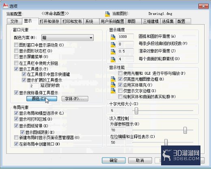Click the drawing icon next to 仅亮显光栅图像边框
The width and height of the screenshot is (211, 169).
pyautogui.click(x=113, y=79)
